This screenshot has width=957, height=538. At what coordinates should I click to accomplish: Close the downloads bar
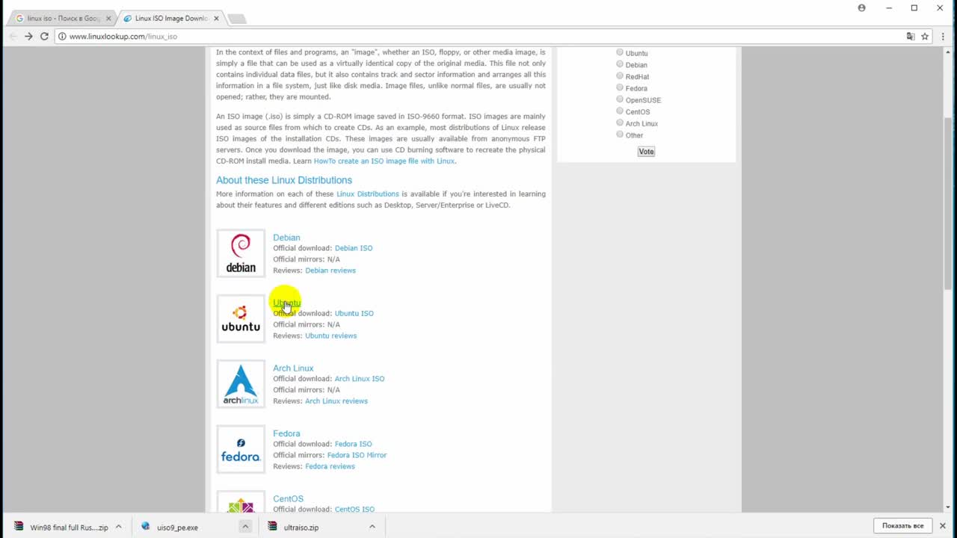click(942, 525)
